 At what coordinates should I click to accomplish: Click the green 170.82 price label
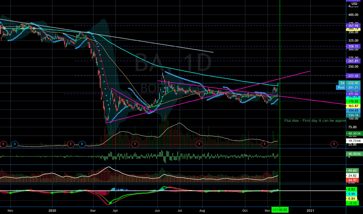tap(353, 101)
